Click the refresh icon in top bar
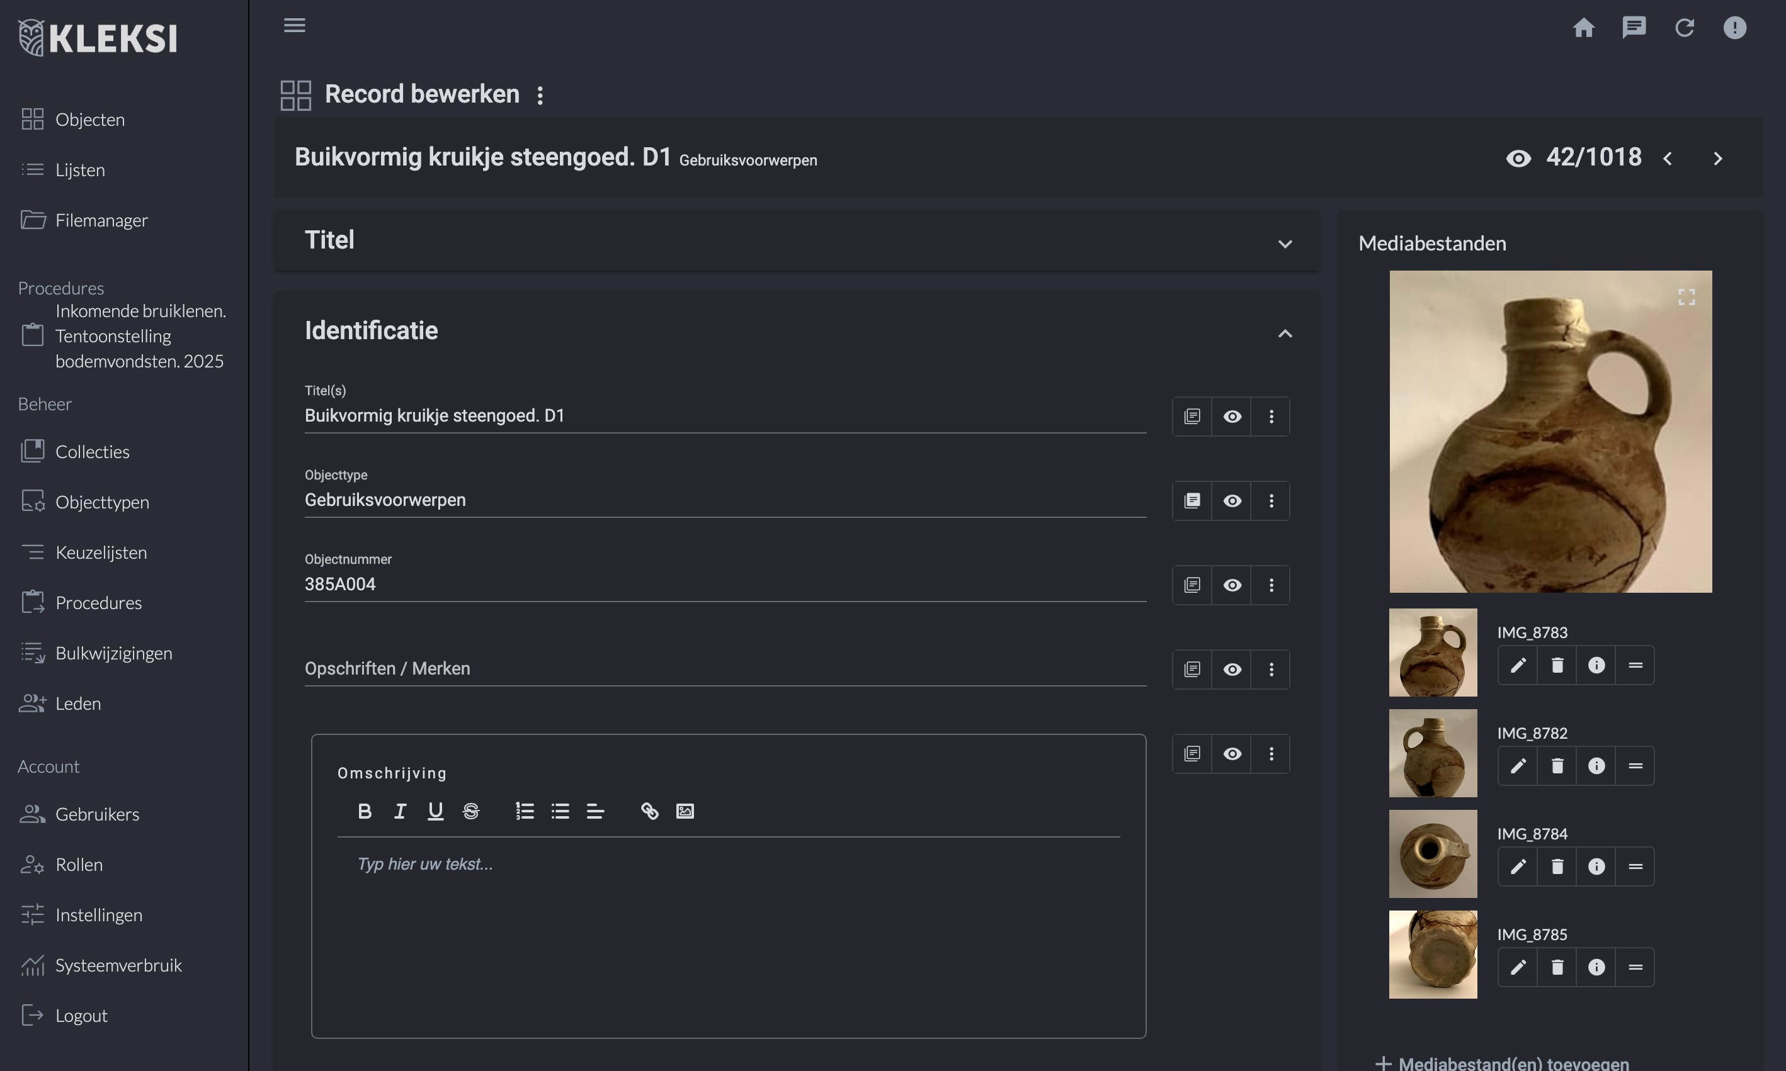The height and width of the screenshot is (1071, 1786). 1684,28
